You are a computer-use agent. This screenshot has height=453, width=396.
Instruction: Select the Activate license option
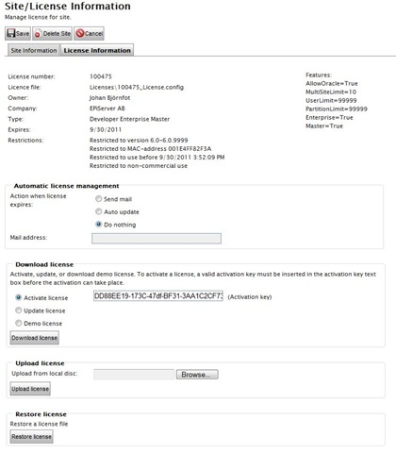pyautogui.click(x=19, y=297)
